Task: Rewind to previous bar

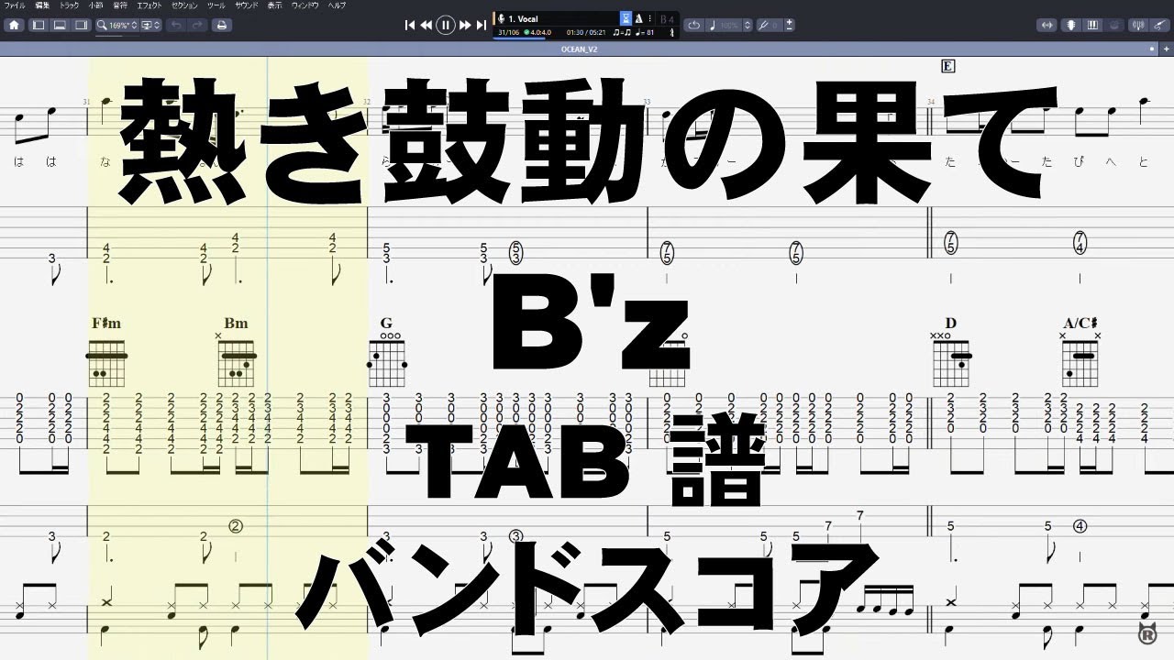Action: pyautogui.click(x=426, y=25)
